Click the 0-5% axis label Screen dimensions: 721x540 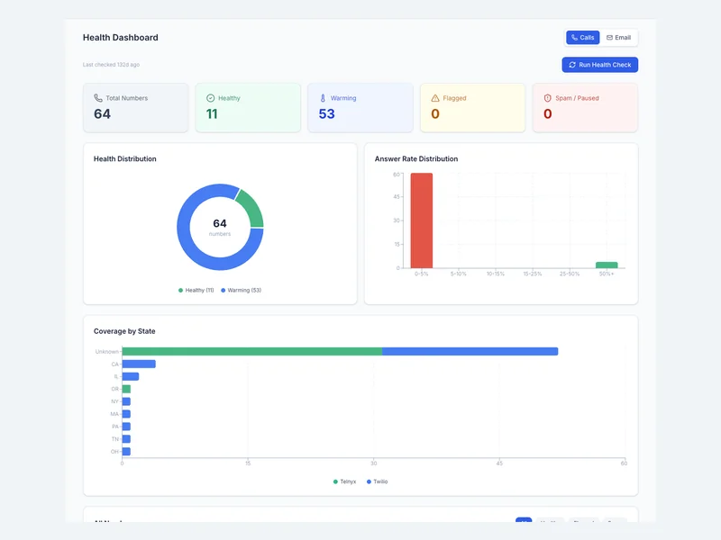click(421, 274)
